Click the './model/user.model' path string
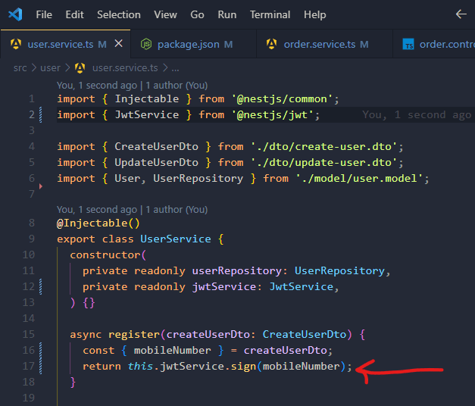The height and width of the screenshot is (406, 475). tap(359, 179)
